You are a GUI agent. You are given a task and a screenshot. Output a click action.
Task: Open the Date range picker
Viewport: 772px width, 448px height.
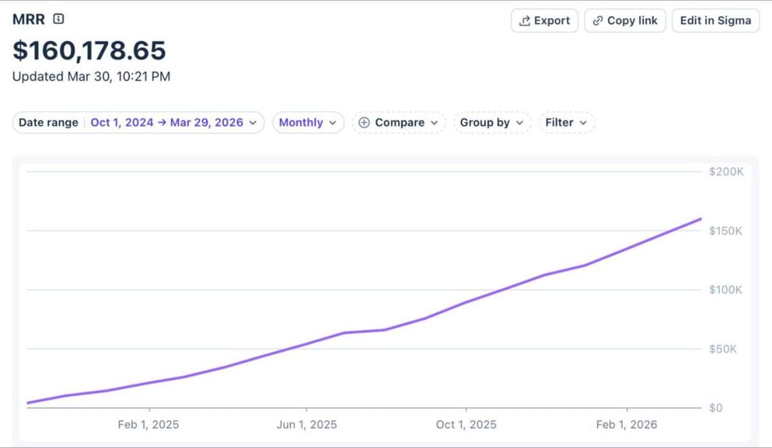(x=138, y=122)
